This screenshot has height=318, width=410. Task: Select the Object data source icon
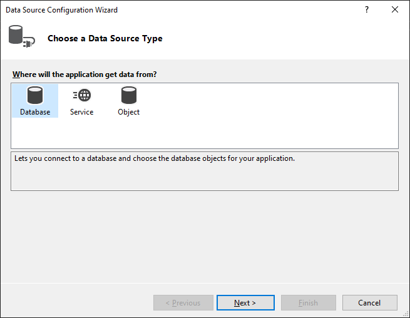(x=129, y=96)
